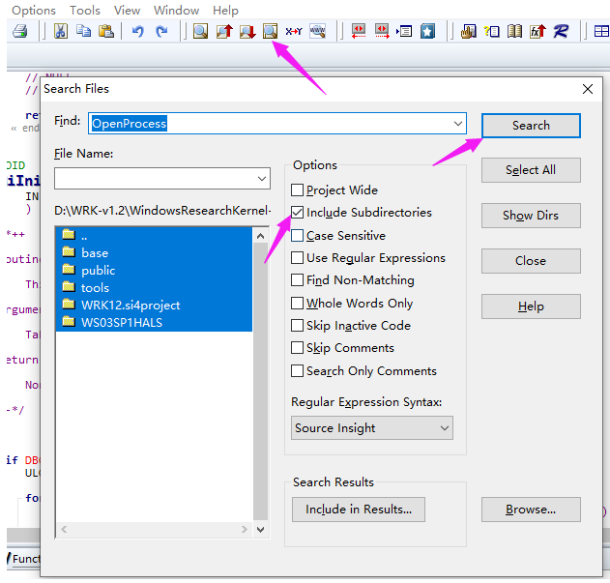The image size is (610, 583).
Task: Click the Paste clipboard icon
Action: [105, 31]
